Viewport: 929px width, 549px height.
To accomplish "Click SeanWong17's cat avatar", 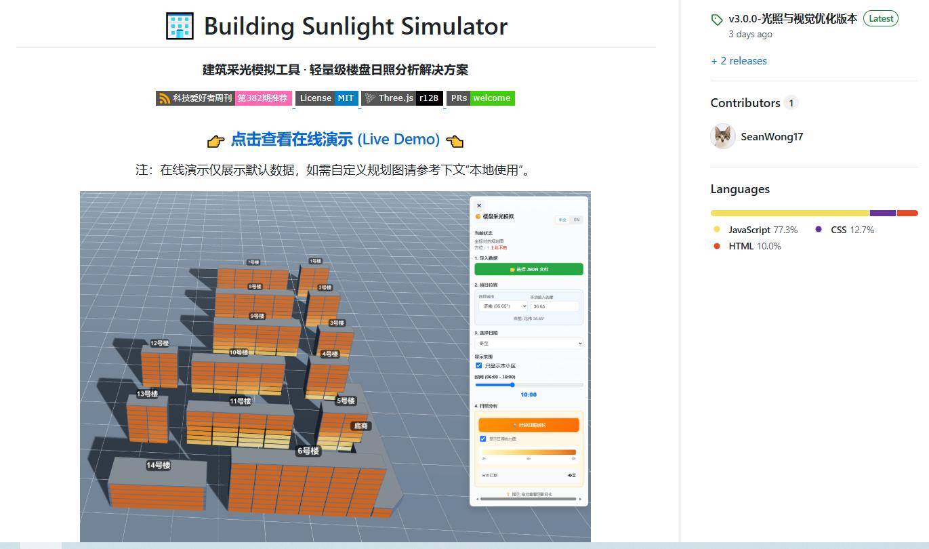I will tap(723, 136).
